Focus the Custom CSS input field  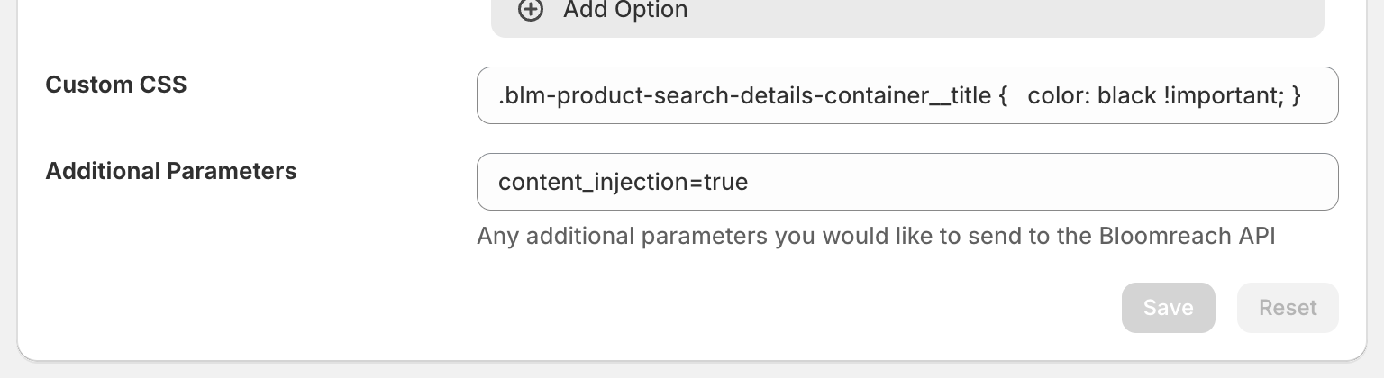pos(906,95)
